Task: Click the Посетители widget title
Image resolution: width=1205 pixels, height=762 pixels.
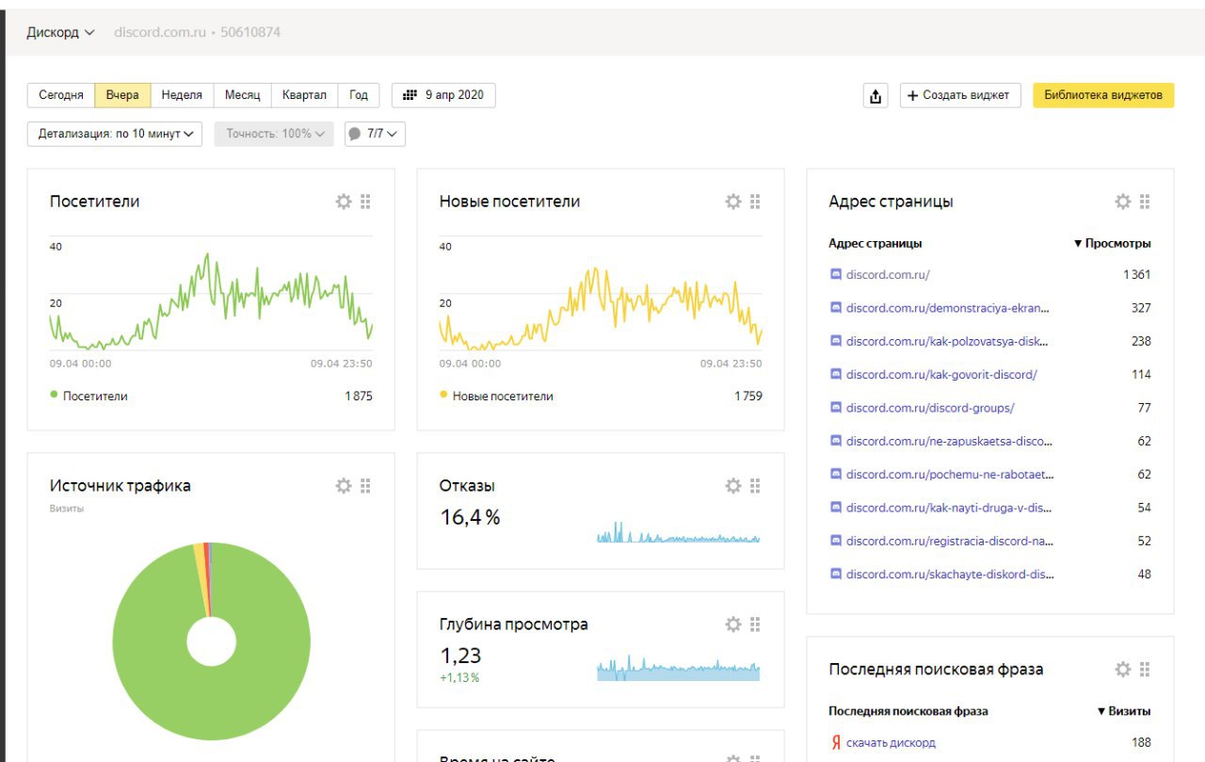Action: click(94, 202)
